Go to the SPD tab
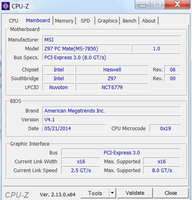Screen dimensions: 192x200 (85, 21)
